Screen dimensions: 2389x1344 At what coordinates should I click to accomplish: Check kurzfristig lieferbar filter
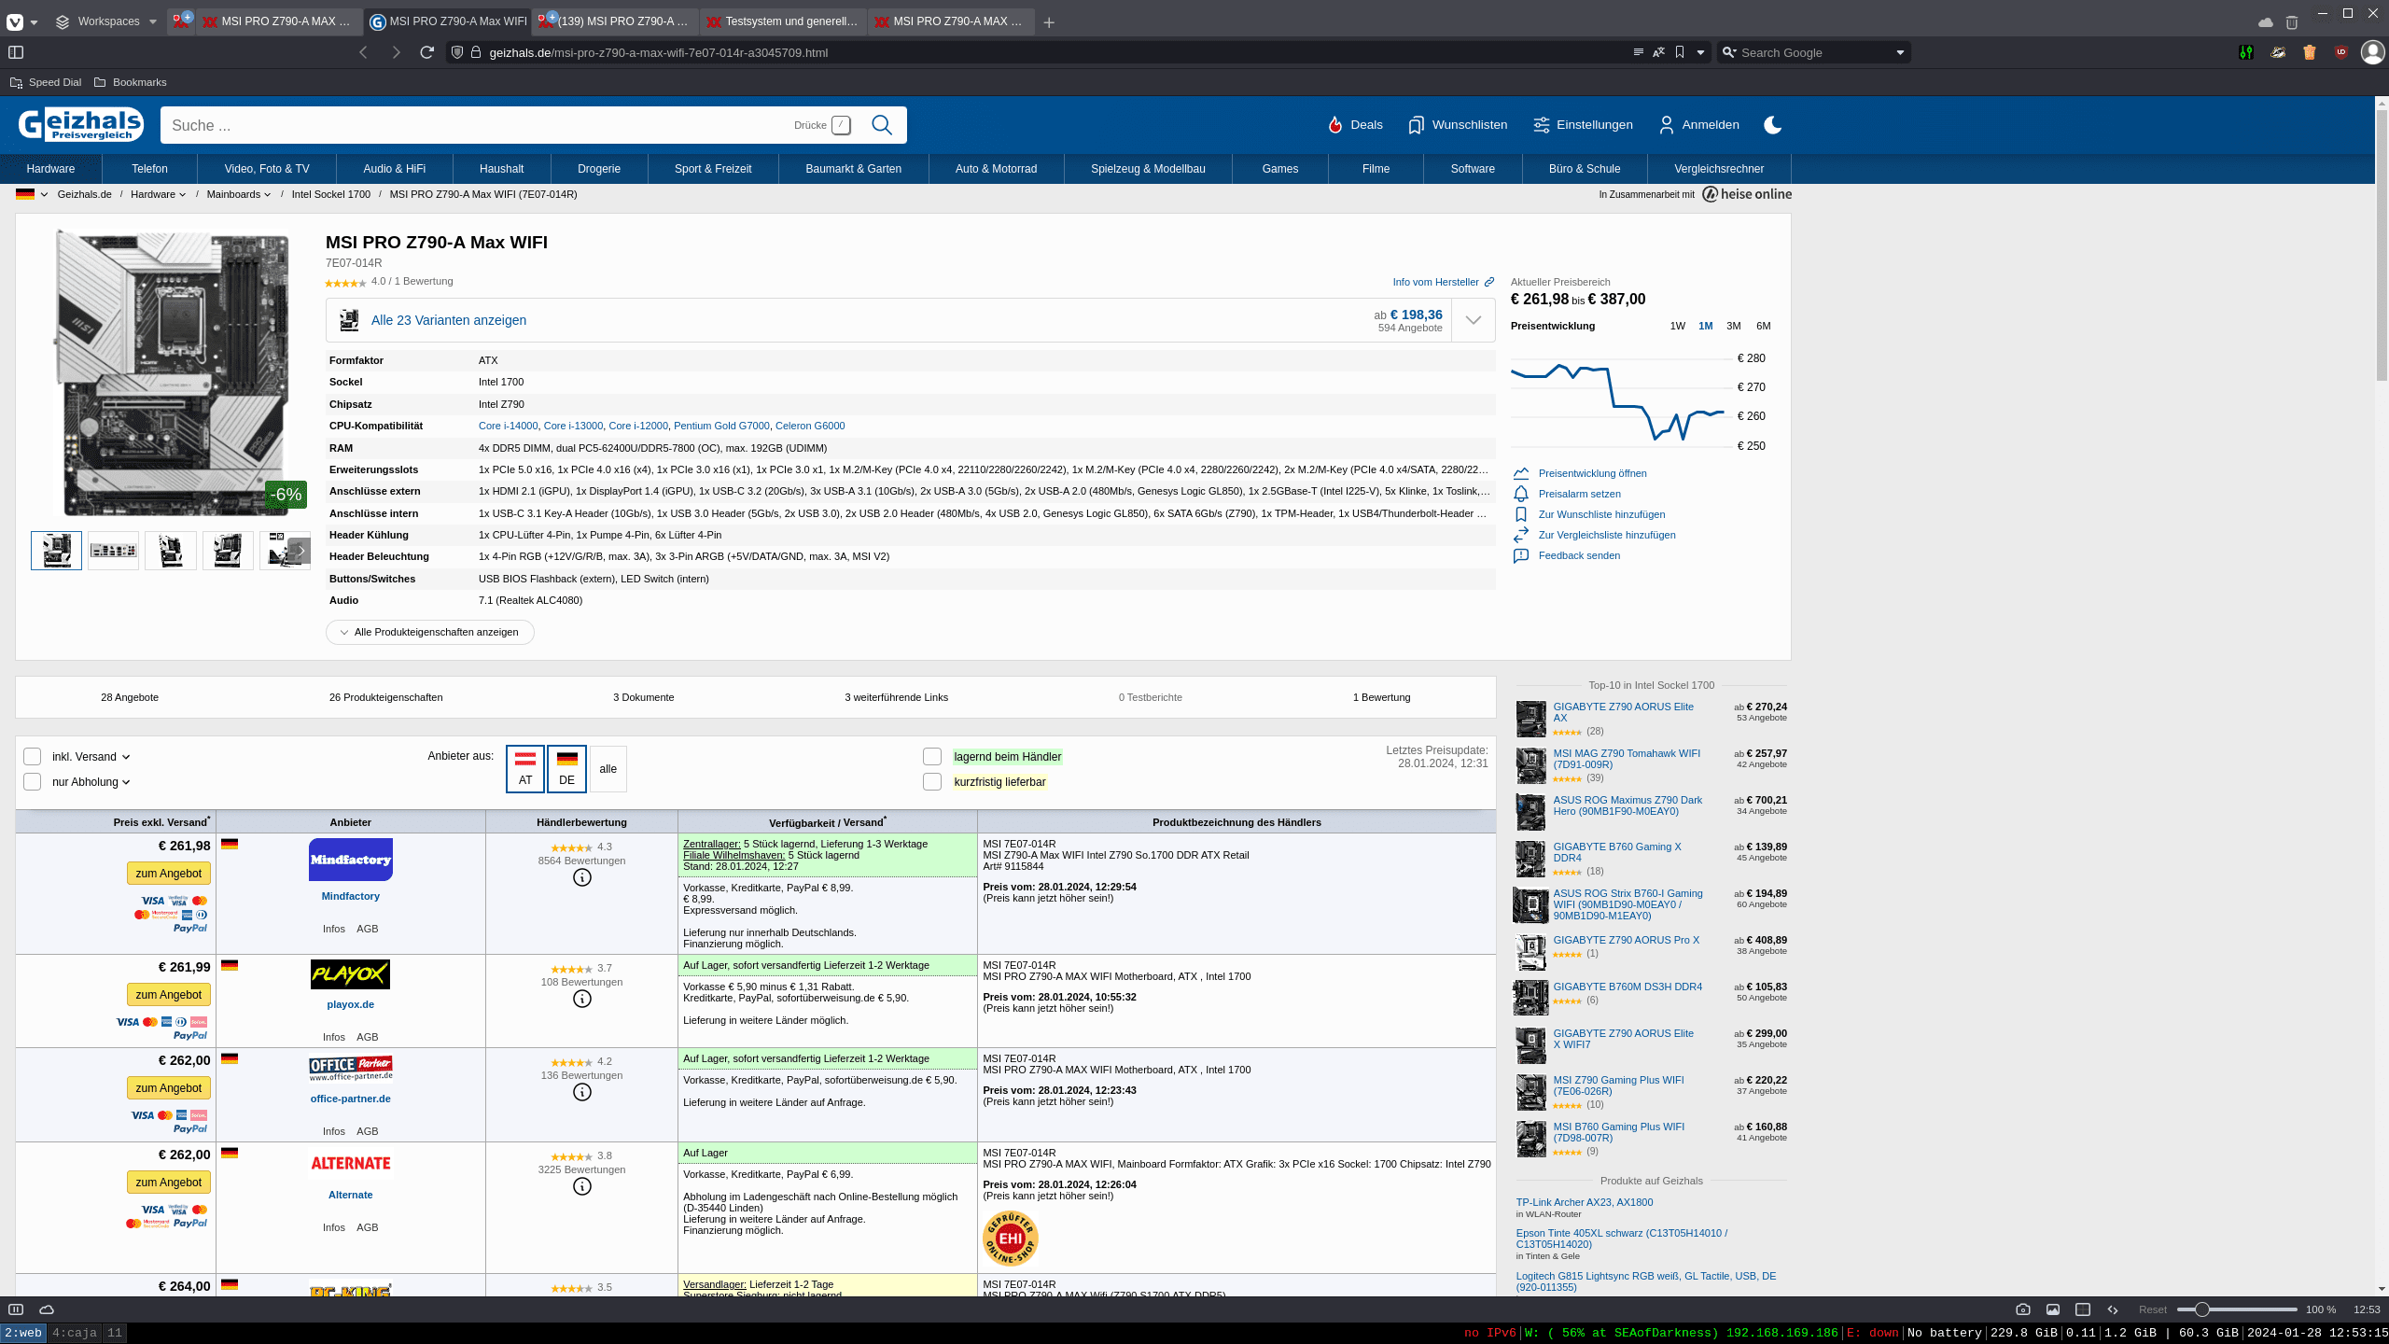932,782
